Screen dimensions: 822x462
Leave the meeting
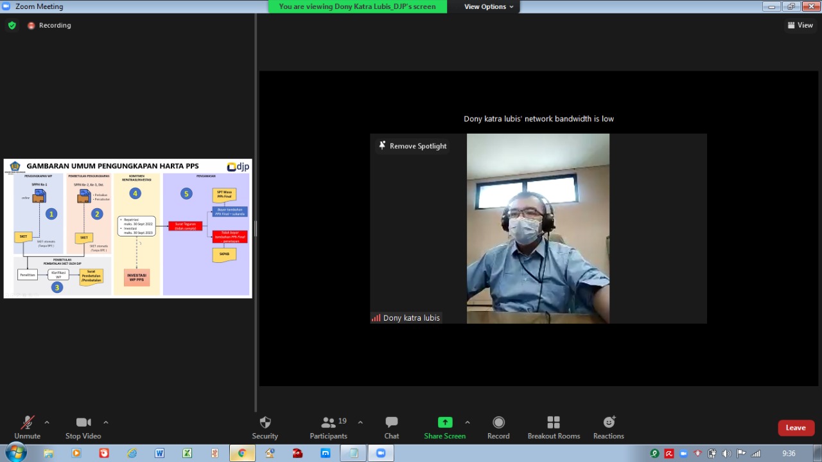pos(796,428)
